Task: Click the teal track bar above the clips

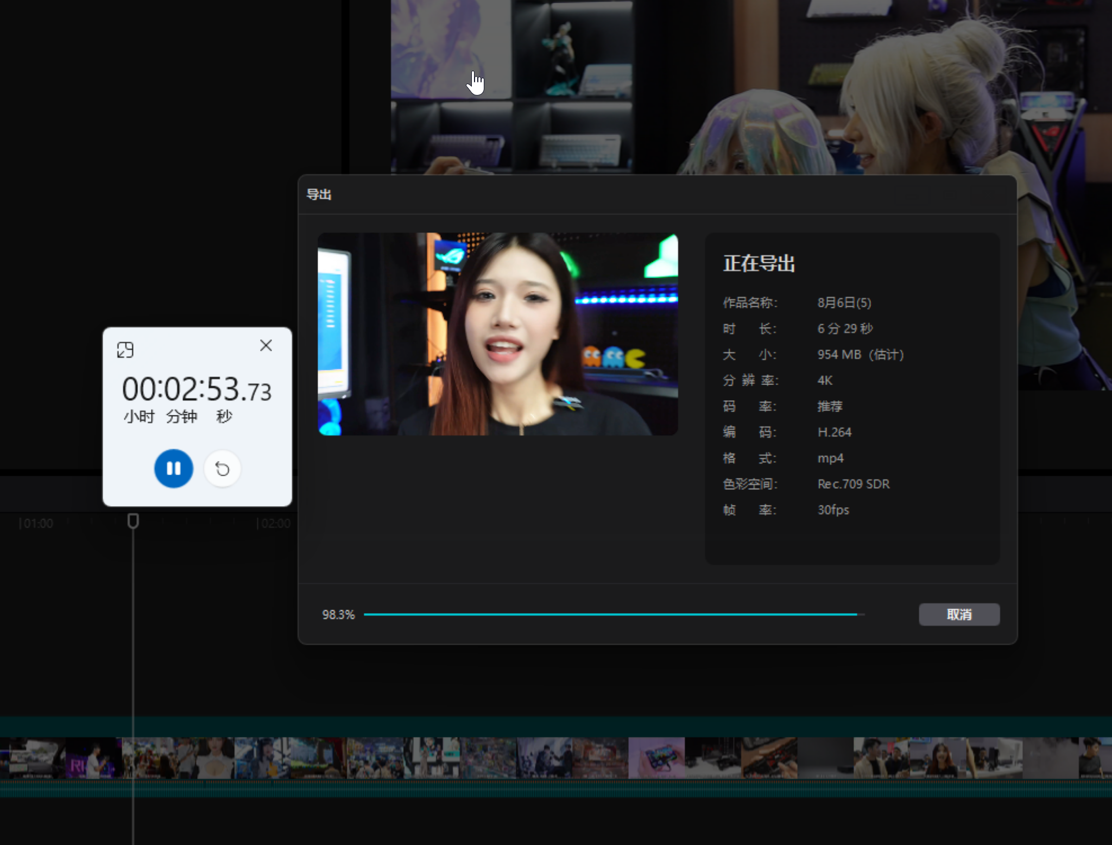Action: [556, 727]
